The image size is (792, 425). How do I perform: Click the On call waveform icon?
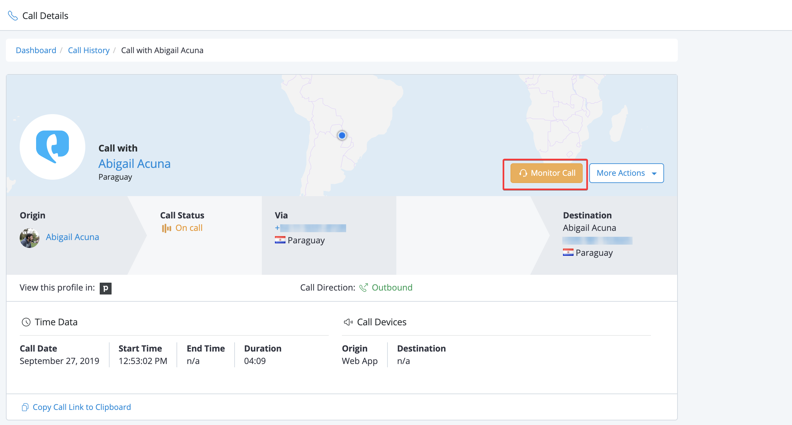tap(166, 228)
